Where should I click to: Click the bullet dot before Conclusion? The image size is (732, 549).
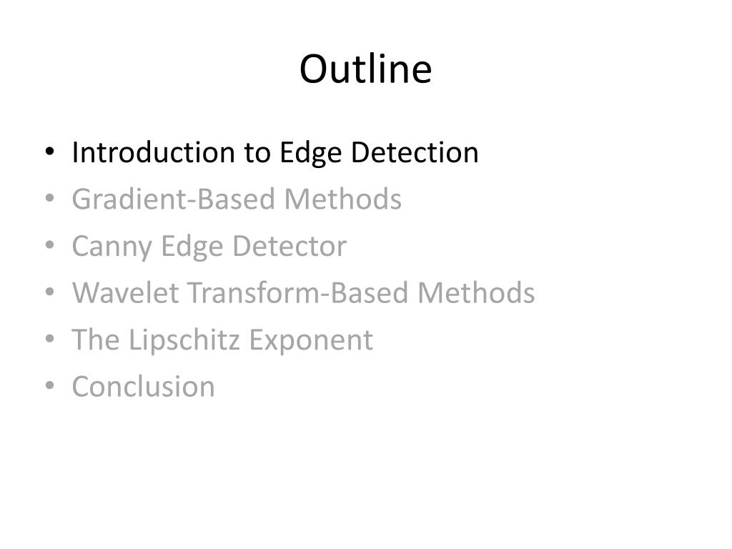[49, 386]
